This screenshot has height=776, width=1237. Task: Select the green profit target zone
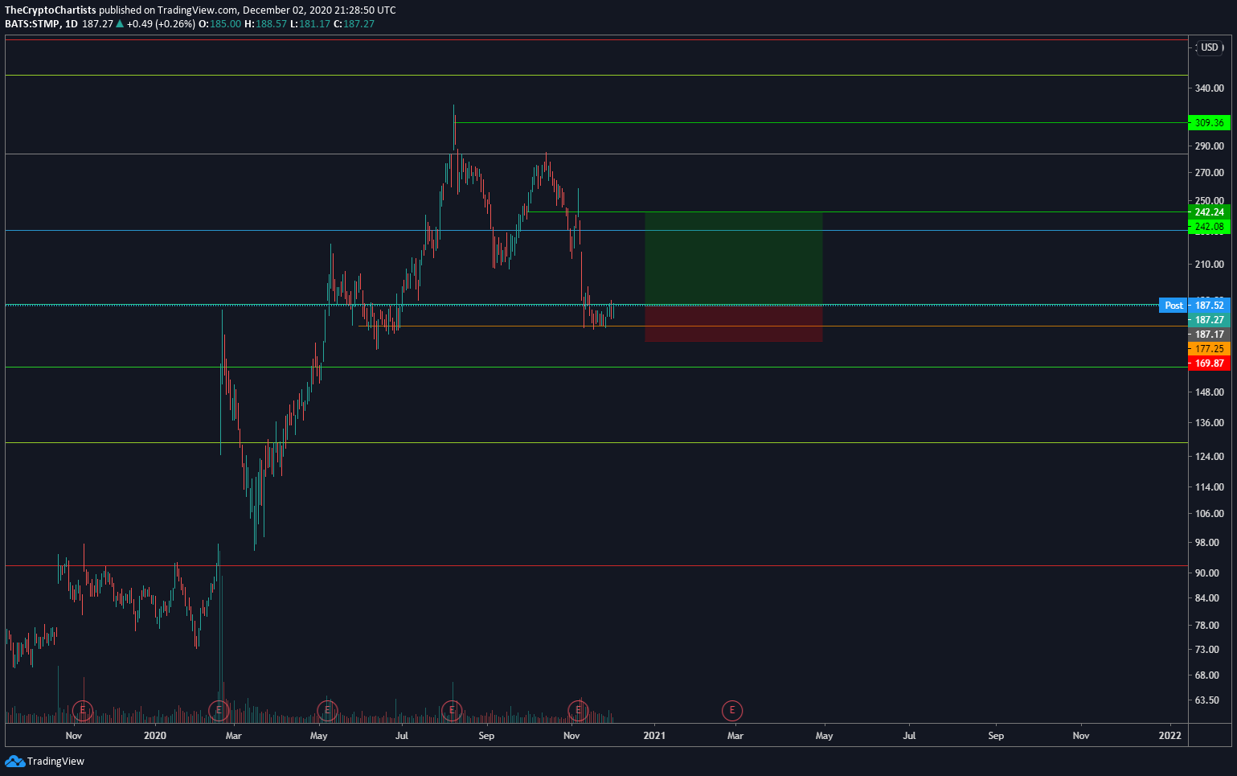pos(733,258)
